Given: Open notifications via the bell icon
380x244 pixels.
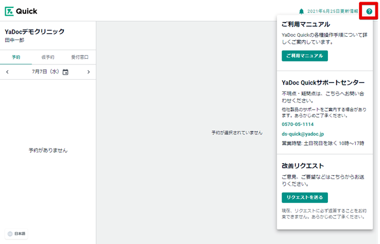Looking at the screenshot, I should [x=301, y=11].
